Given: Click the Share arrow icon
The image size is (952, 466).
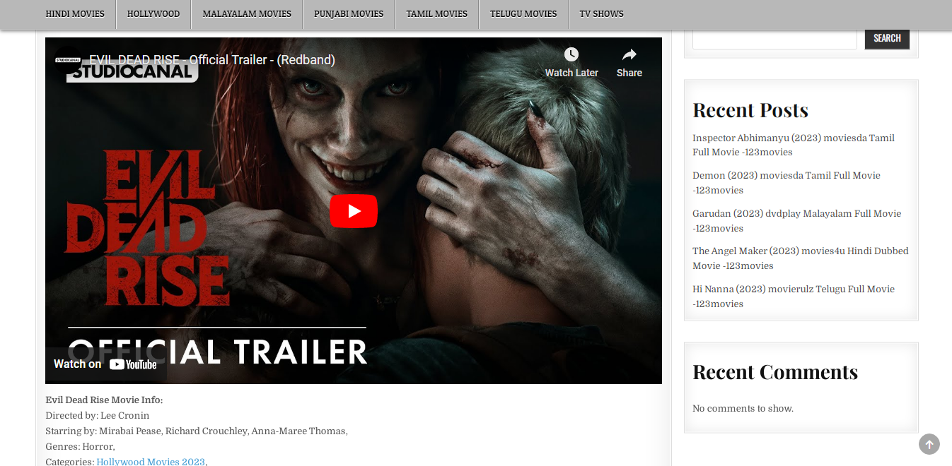Looking at the screenshot, I should [629, 54].
